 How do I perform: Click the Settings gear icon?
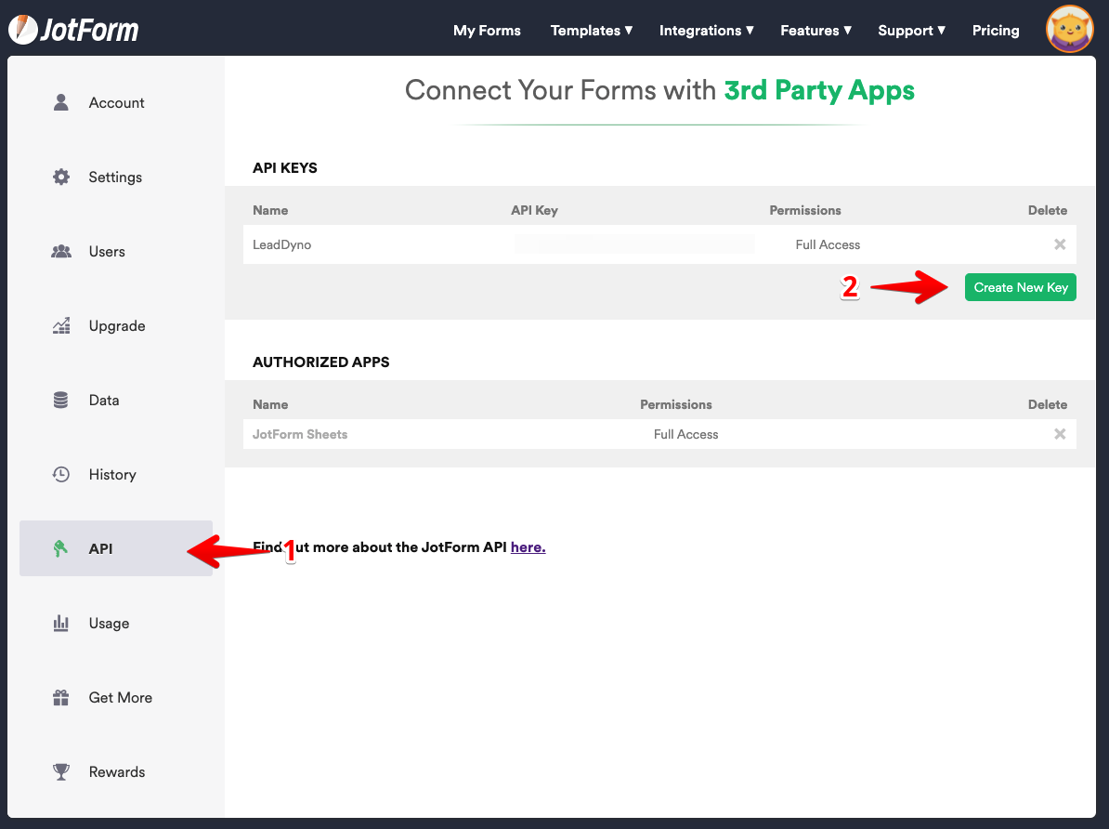coord(61,177)
